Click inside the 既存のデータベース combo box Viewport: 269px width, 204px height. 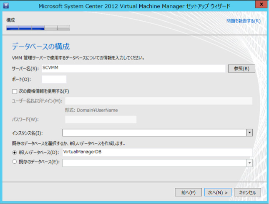[154, 163]
